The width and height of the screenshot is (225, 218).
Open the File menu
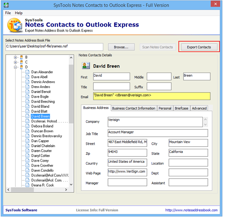pyautogui.click(x=8, y=13)
